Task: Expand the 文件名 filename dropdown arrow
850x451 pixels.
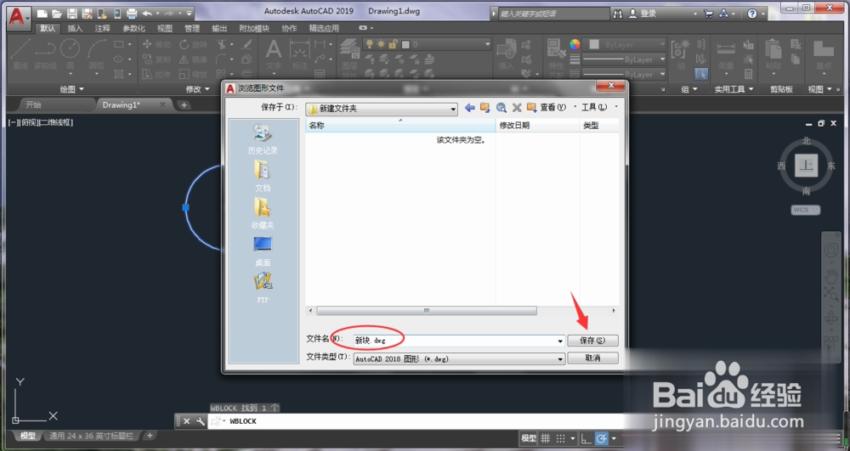Action: click(x=560, y=341)
